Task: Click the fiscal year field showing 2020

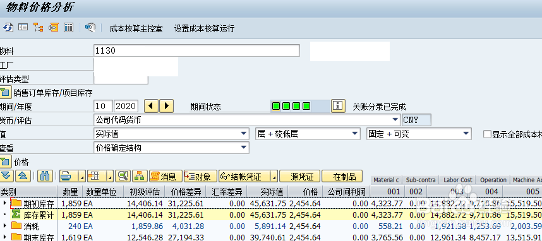Action: click(x=126, y=106)
